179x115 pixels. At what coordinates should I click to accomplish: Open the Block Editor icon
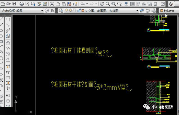click(75, 4)
